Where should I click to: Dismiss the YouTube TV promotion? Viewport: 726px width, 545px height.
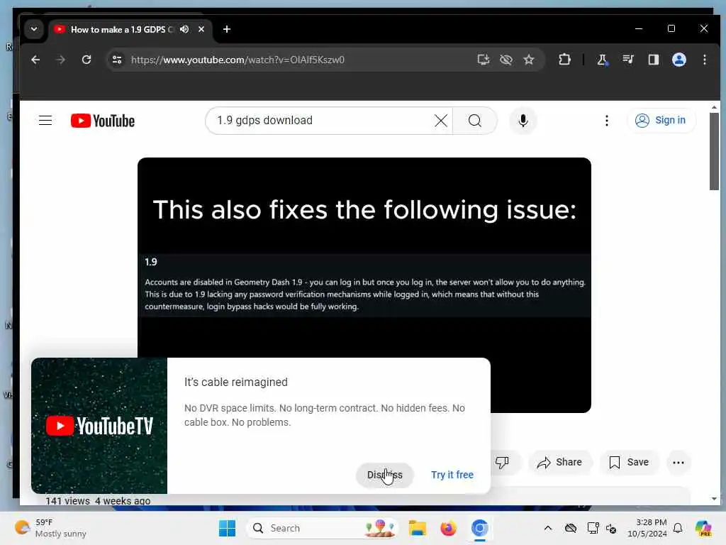coord(384,475)
